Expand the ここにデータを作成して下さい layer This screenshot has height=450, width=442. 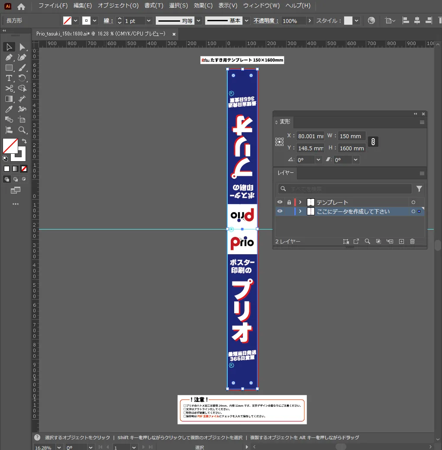click(300, 211)
